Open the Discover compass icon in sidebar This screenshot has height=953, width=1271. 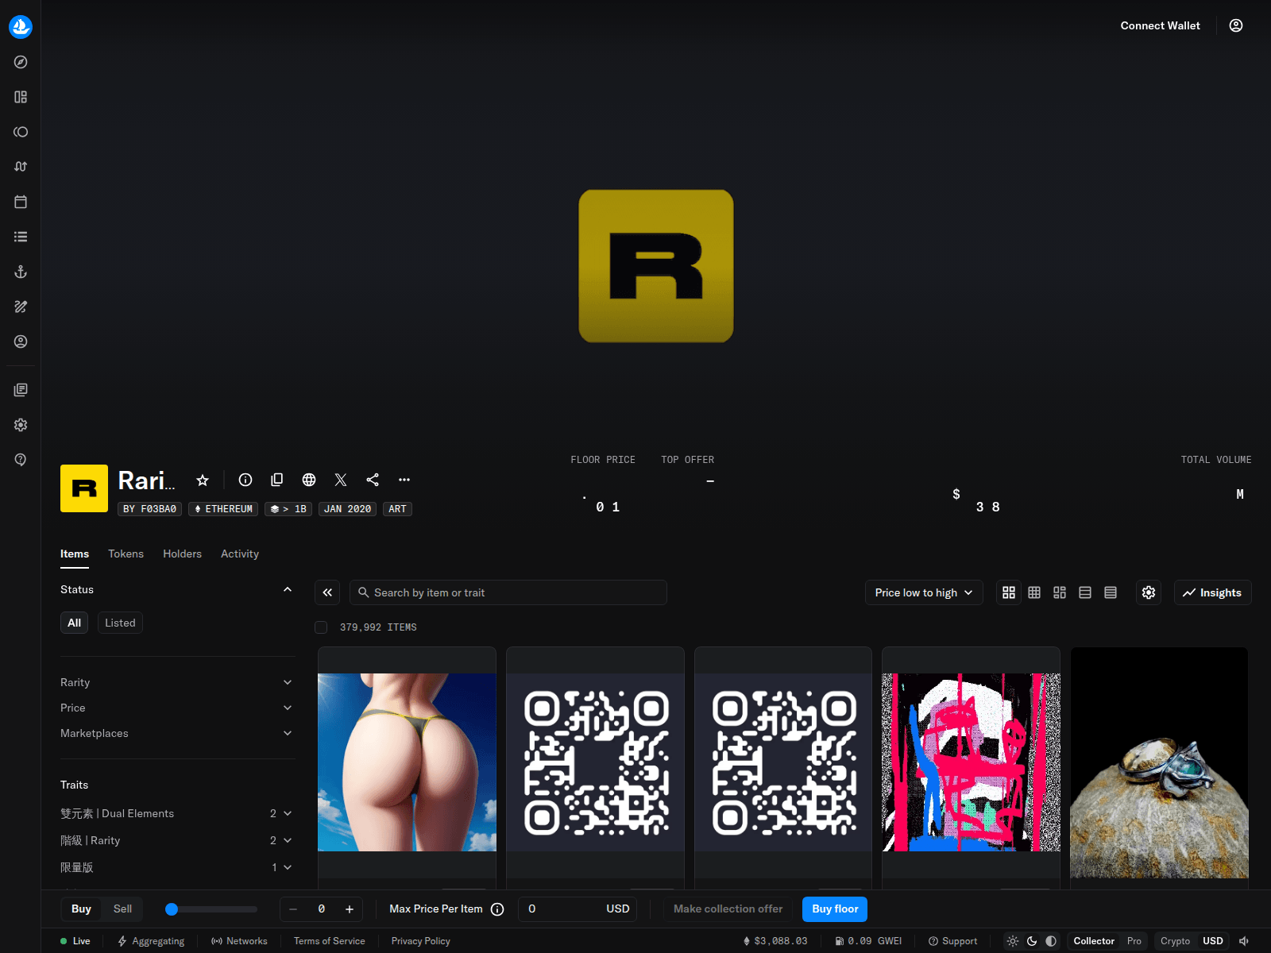(21, 62)
